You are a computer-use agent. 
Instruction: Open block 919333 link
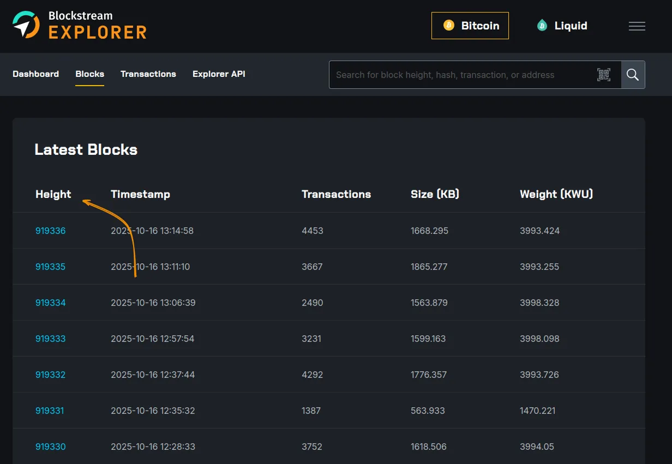[x=50, y=339]
